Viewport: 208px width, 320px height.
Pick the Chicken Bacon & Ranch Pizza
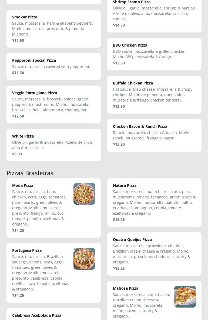click(154, 135)
